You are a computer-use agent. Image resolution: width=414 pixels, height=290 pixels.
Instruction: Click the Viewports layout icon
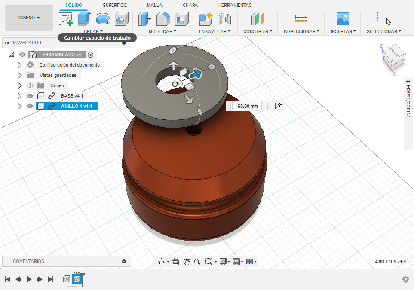click(x=249, y=262)
